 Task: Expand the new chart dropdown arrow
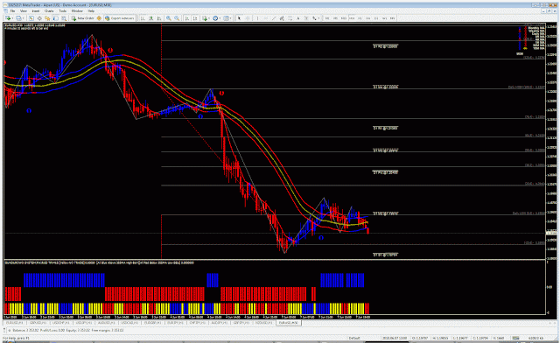(12, 18)
